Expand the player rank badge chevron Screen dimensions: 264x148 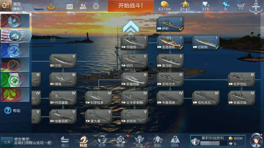(51, 7)
